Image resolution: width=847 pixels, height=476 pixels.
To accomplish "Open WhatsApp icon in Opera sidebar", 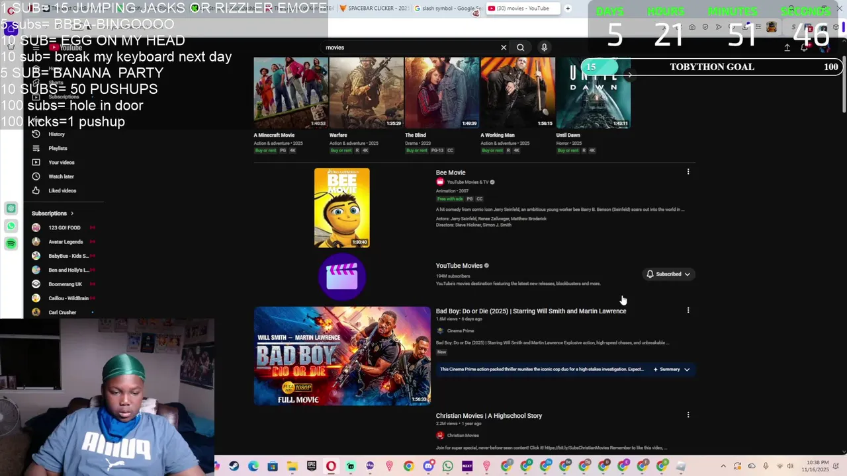I will 11,226.
